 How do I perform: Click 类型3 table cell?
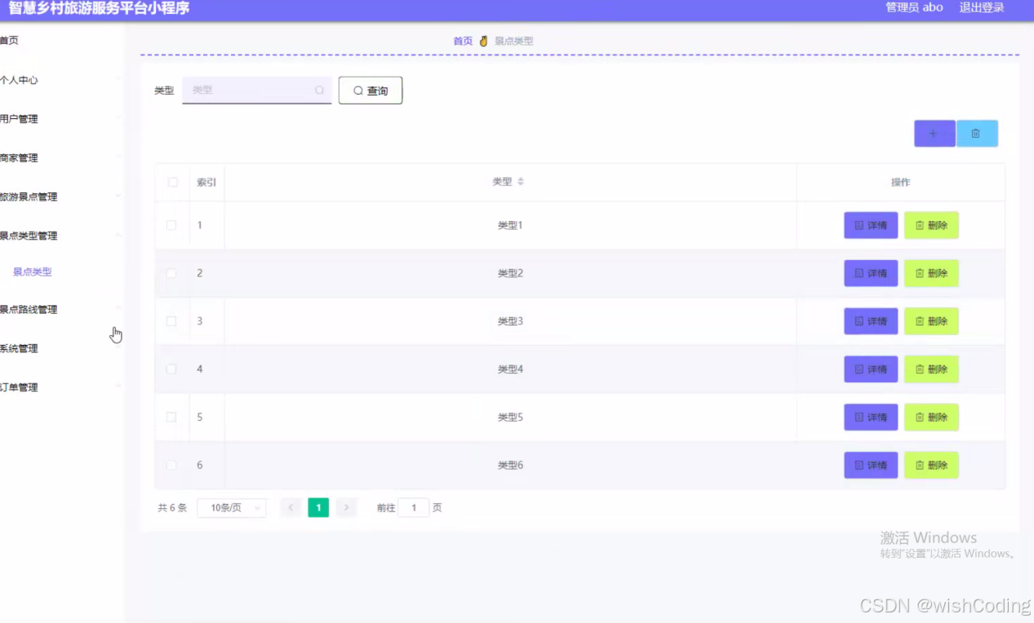click(510, 321)
